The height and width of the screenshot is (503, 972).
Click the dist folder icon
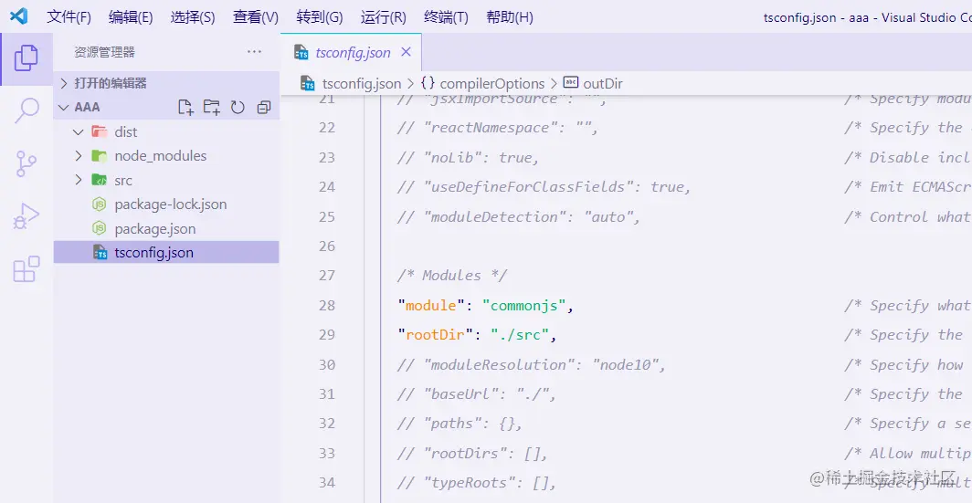coord(99,131)
